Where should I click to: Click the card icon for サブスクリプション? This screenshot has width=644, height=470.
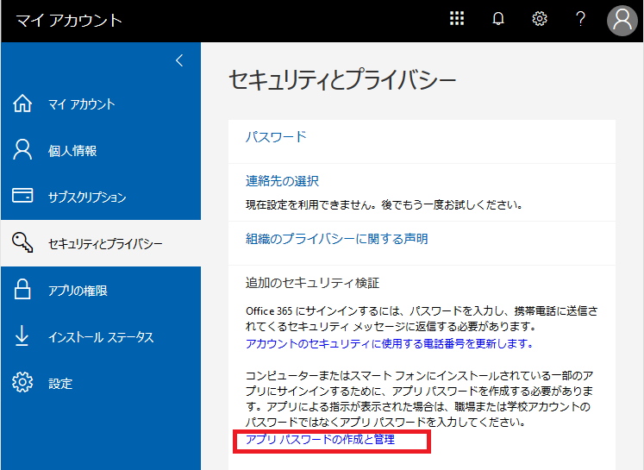pos(22,197)
